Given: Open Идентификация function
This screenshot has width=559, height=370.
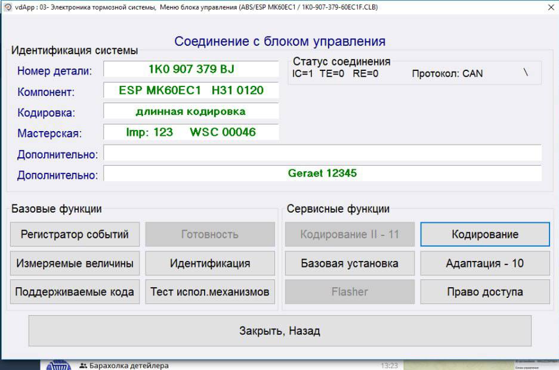Looking at the screenshot, I should (x=210, y=263).
